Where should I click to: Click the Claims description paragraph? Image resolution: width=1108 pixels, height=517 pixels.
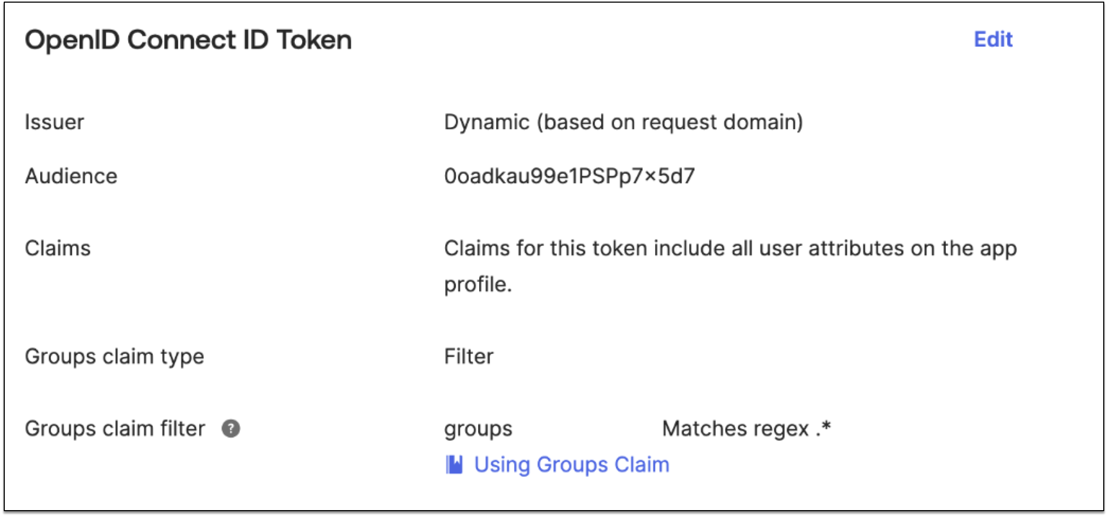coord(731,248)
